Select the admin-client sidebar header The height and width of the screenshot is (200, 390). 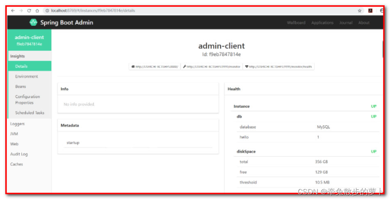[x=30, y=40]
